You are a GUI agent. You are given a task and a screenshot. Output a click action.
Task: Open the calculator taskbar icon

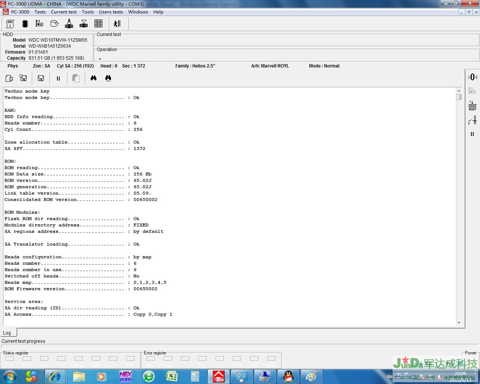(195, 376)
